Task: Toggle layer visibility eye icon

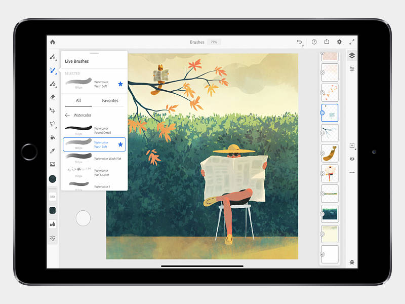Action: tap(352, 159)
